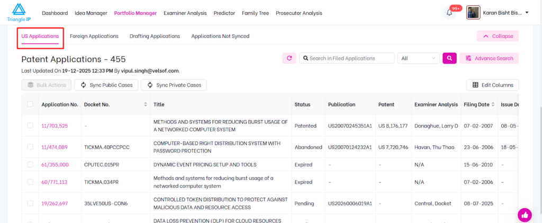Open application number 11/474,089 link
This screenshot has width=542, height=223.
click(x=55, y=147)
